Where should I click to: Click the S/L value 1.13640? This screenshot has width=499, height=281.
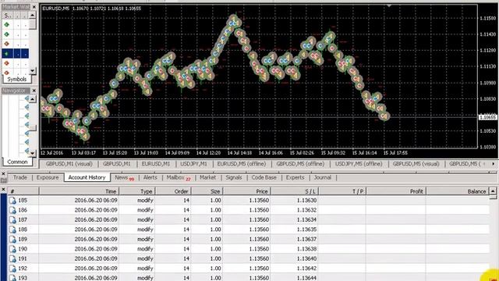coord(306,258)
